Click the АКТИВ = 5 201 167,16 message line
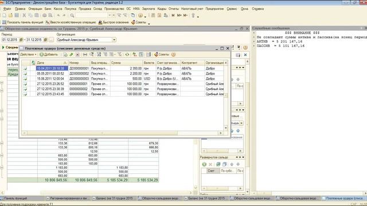The width and height of the screenshot is (367, 206). point(280,41)
